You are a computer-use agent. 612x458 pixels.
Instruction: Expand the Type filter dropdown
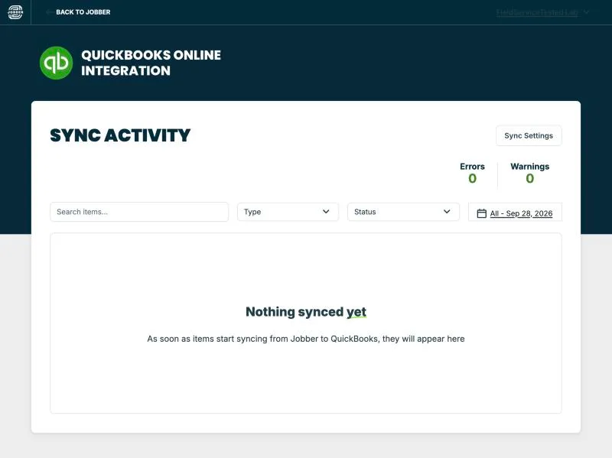point(288,212)
